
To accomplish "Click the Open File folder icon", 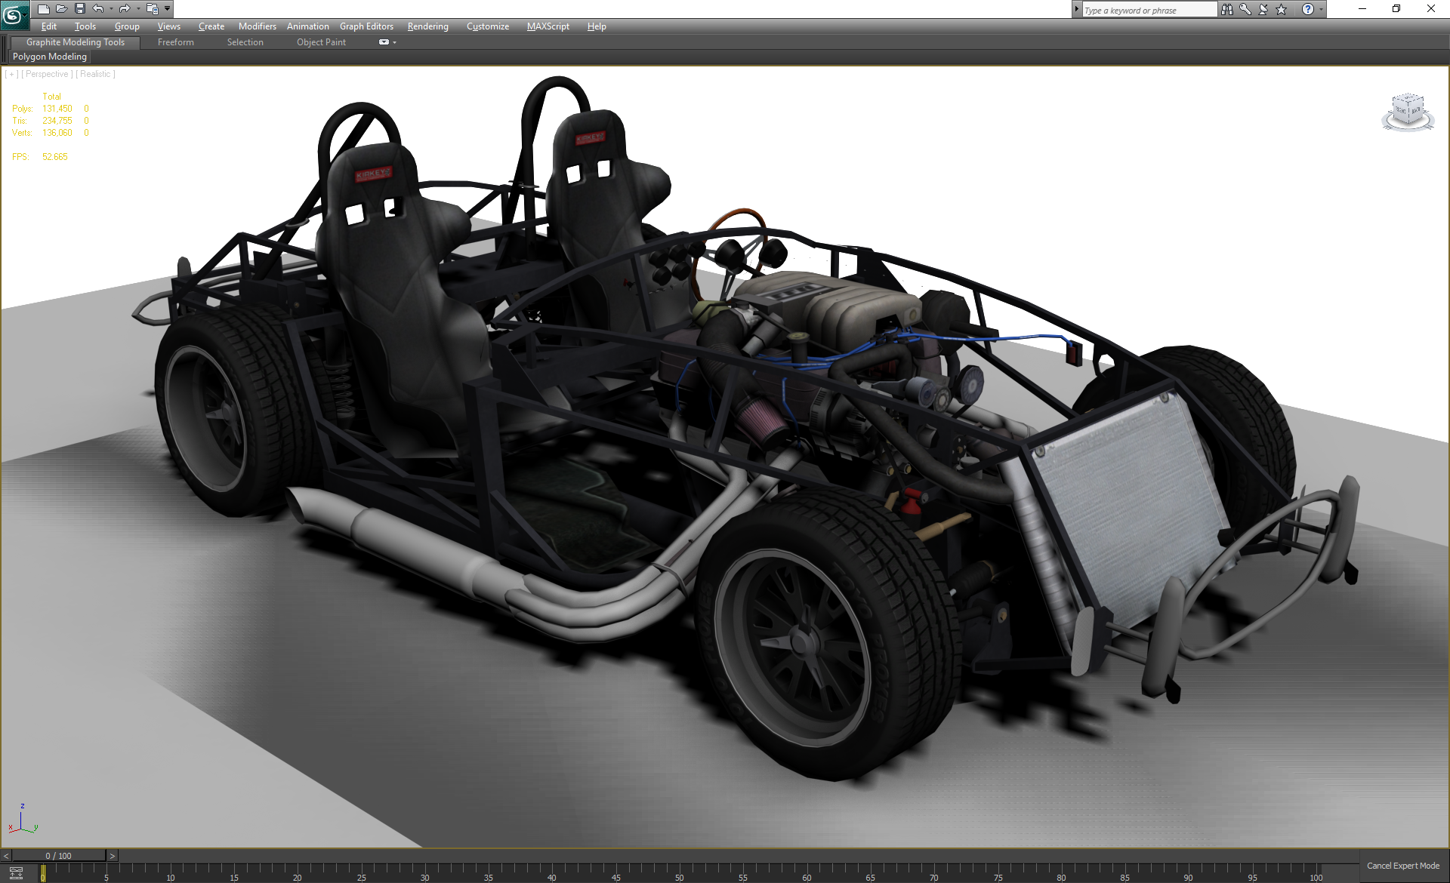I will pos(61,9).
